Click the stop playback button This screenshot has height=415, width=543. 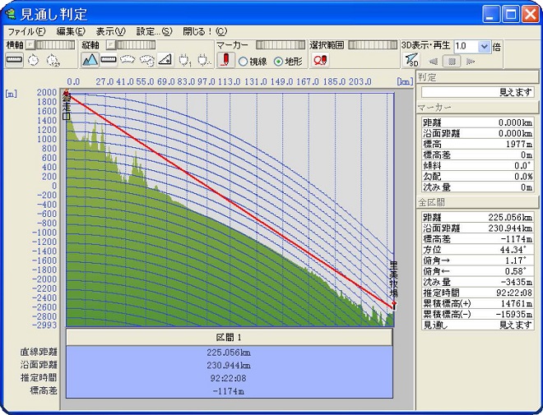pyautogui.click(x=452, y=62)
